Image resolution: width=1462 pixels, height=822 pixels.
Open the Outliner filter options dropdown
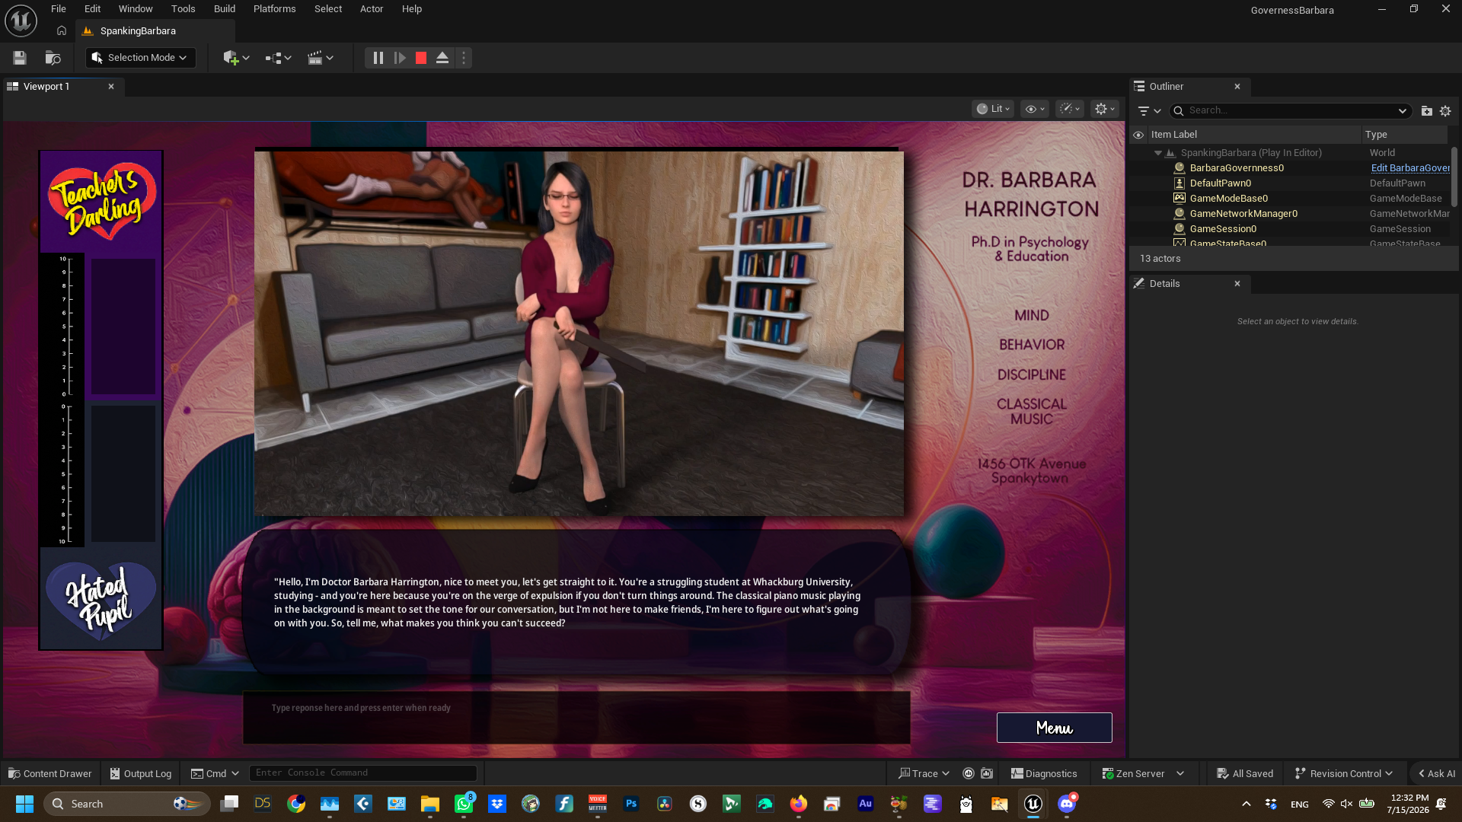click(1149, 111)
